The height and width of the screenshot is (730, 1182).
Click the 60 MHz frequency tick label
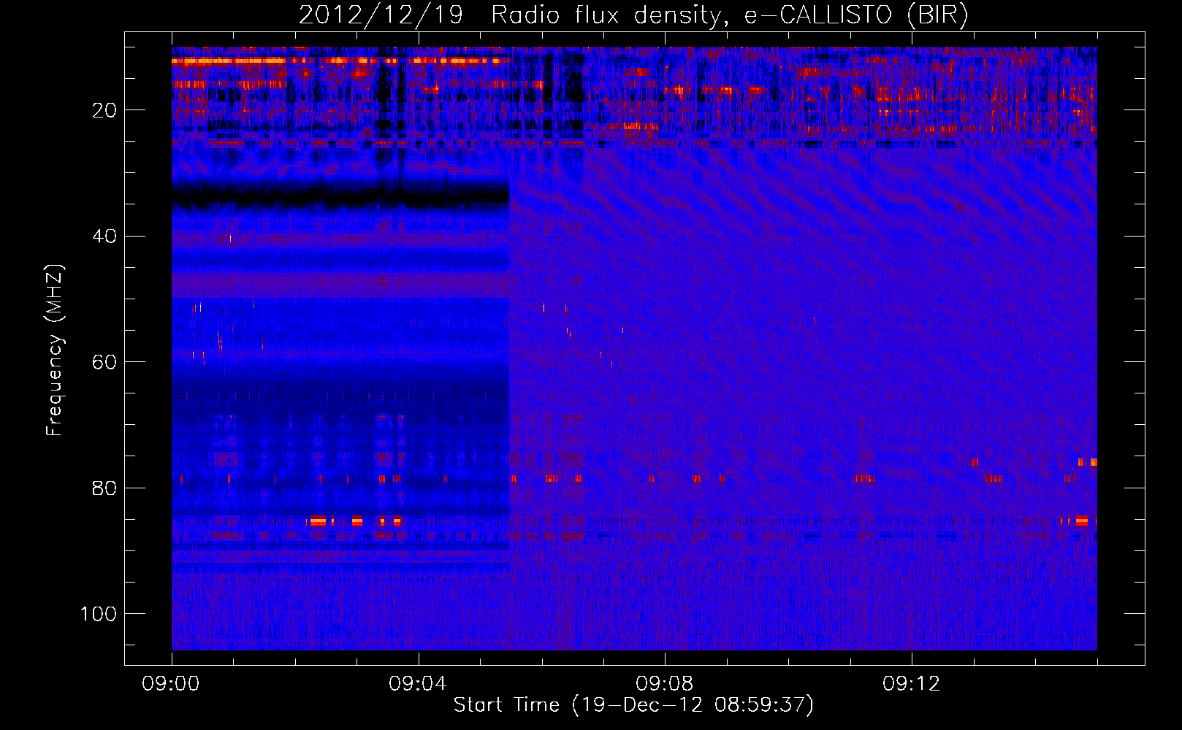(105, 362)
